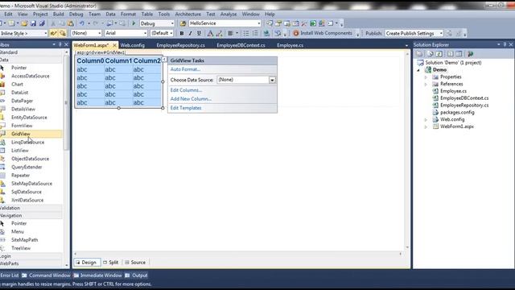The height and width of the screenshot is (290, 515).
Task: Click the background color highlight icon
Action: click(219, 33)
